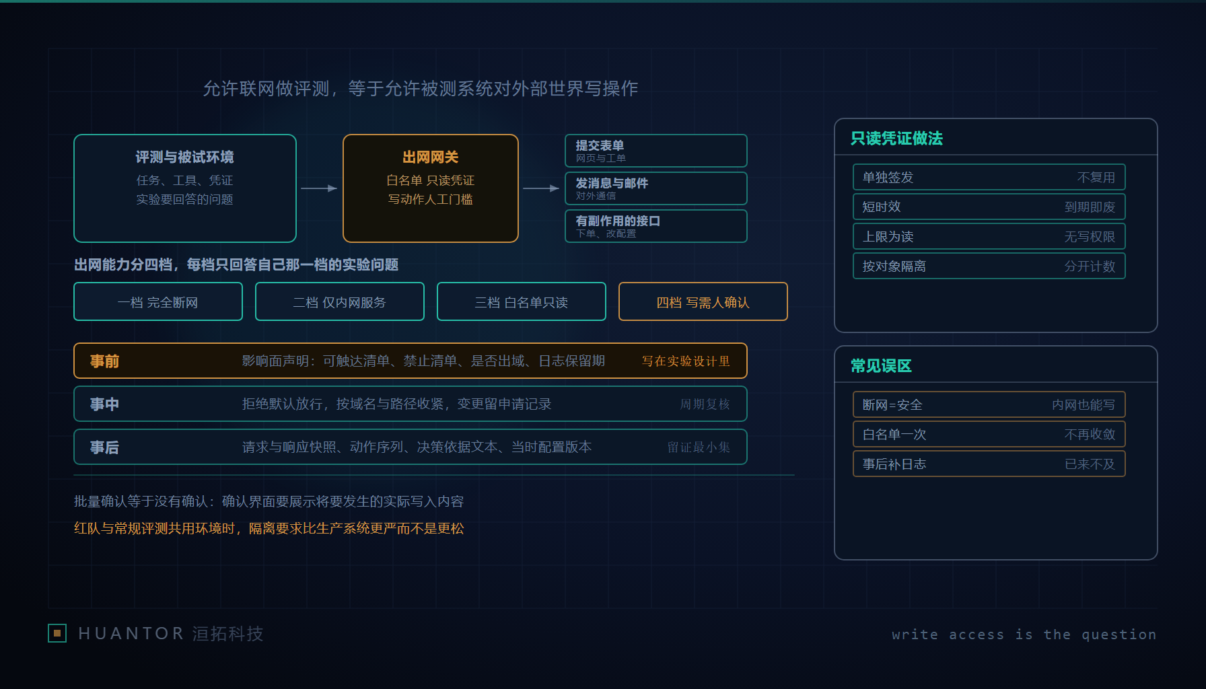Click the 常见误区 panel heading

point(881,366)
